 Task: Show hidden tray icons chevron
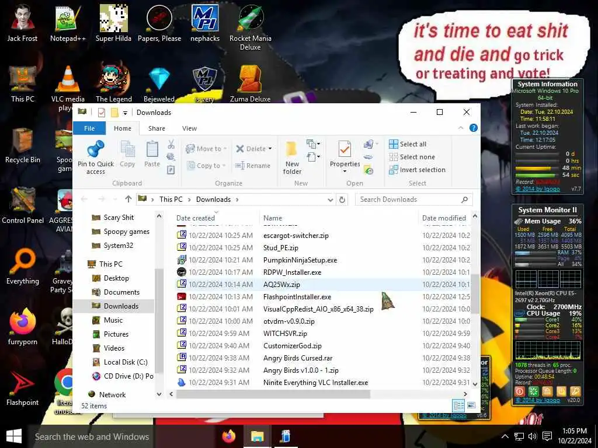pyautogui.click(x=505, y=436)
